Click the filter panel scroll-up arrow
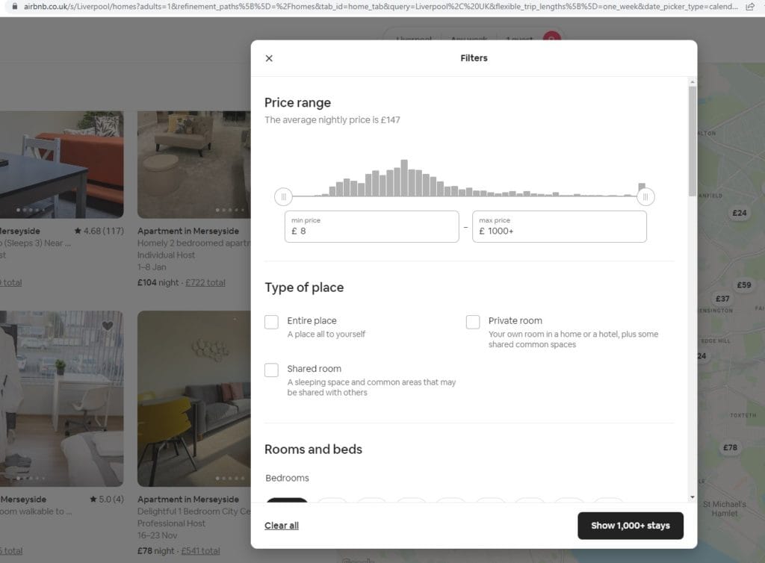Image resolution: width=765 pixels, height=563 pixels. click(692, 81)
